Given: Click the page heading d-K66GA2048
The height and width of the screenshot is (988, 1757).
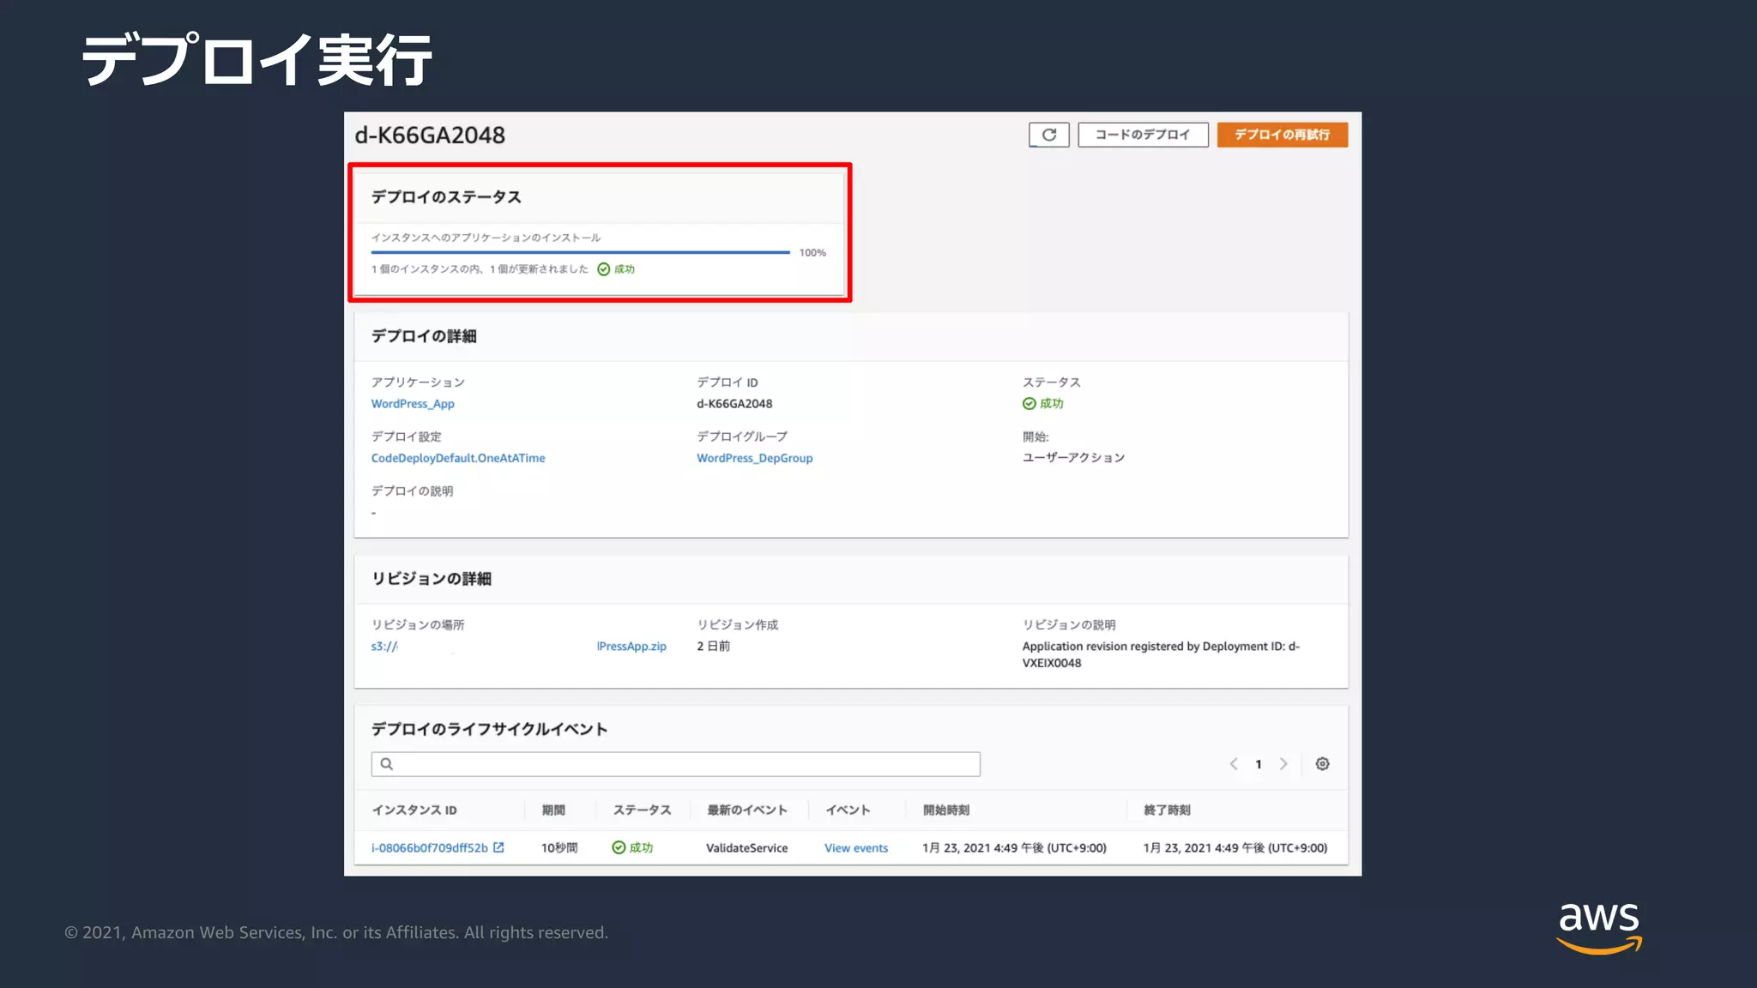Looking at the screenshot, I should 430,136.
